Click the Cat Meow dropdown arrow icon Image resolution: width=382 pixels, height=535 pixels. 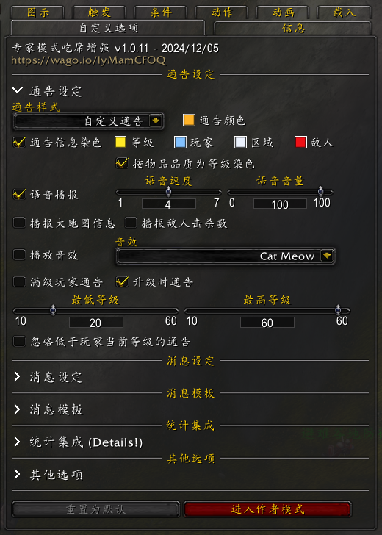pyautogui.click(x=327, y=256)
